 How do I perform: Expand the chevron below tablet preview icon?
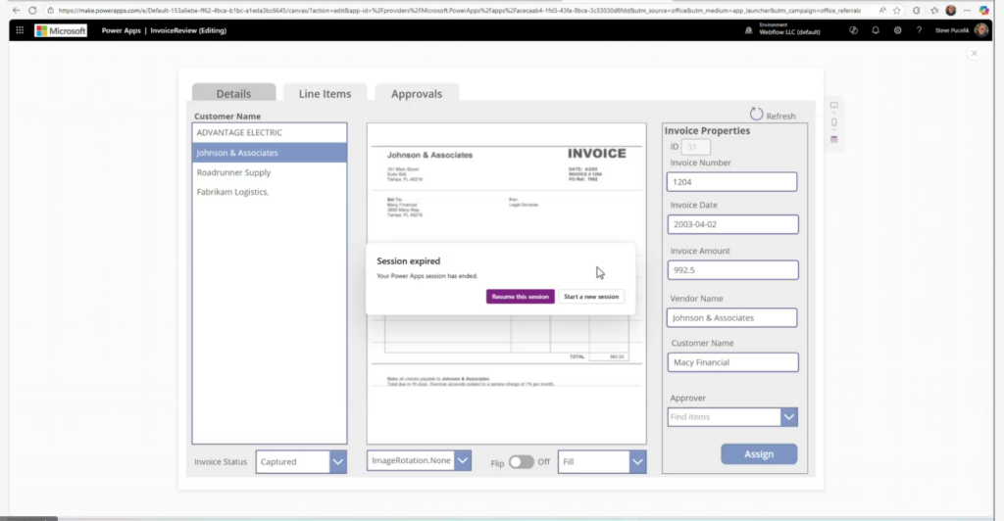point(833,113)
